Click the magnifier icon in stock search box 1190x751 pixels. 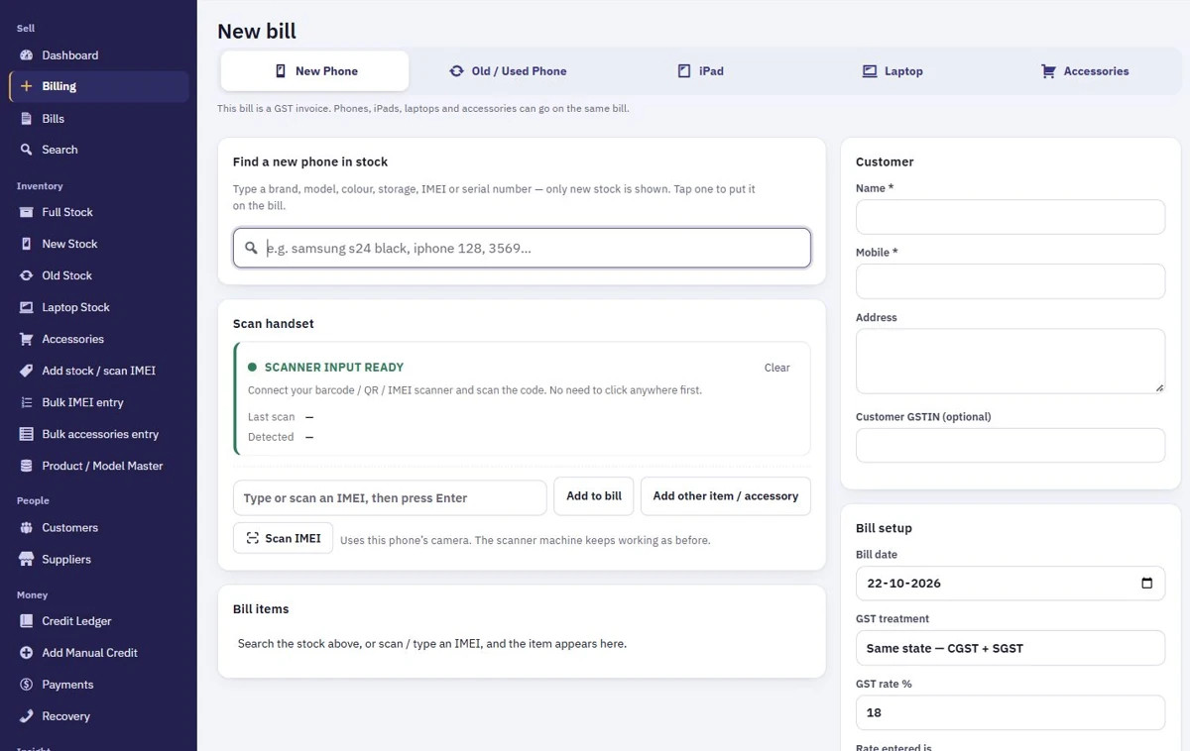[251, 249]
